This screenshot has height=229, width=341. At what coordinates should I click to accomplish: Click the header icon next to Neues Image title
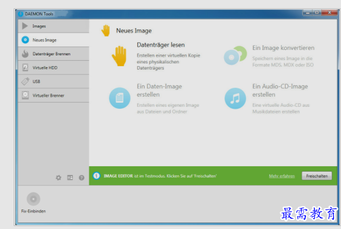pyautogui.click(x=106, y=30)
